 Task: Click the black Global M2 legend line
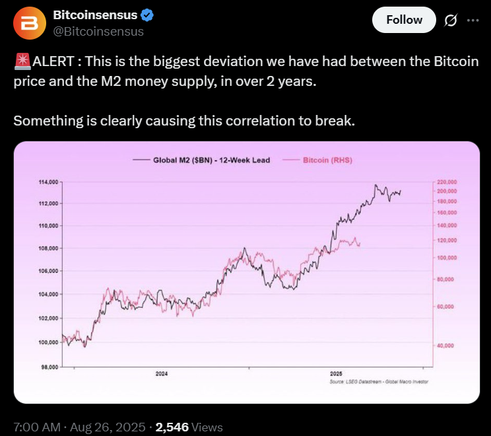tap(141, 160)
